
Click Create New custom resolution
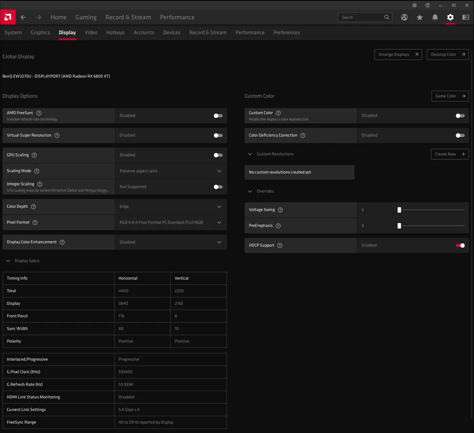[450, 154]
